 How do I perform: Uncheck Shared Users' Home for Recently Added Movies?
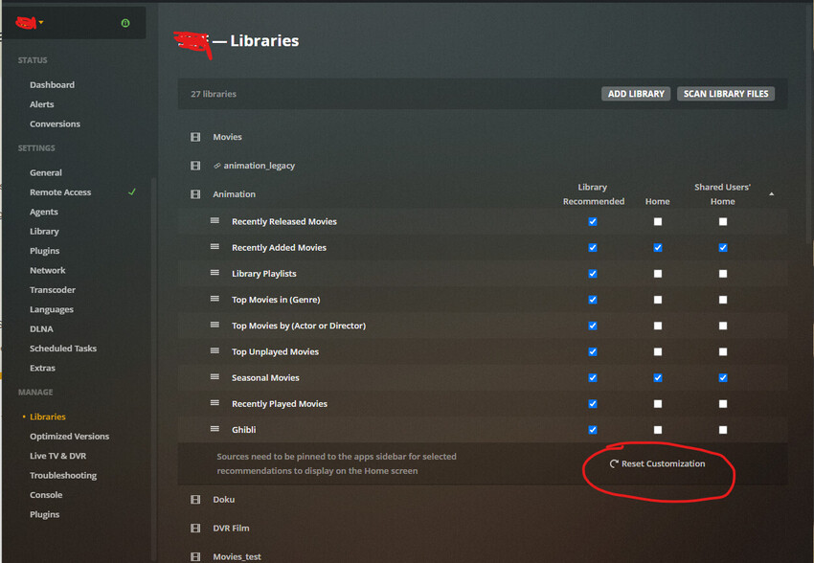tap(723, 248)
